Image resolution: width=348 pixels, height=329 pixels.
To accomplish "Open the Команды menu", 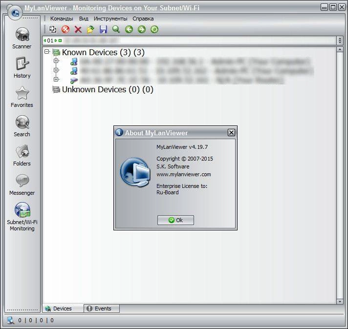I will [62, 19].
